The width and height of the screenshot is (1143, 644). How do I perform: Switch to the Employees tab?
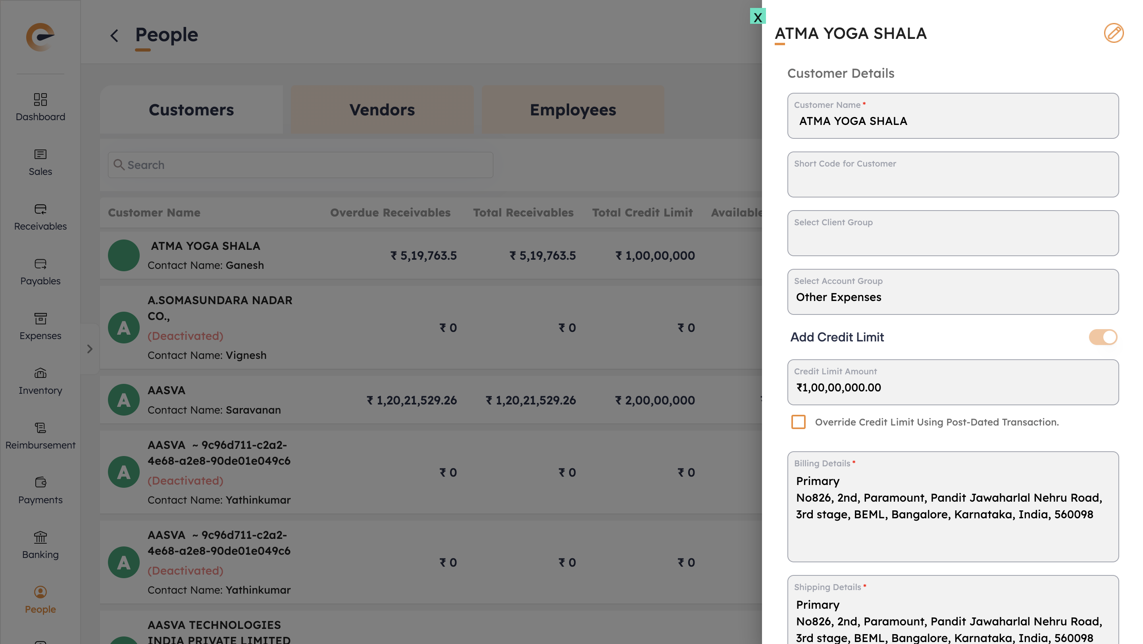[x=572, y=109]
